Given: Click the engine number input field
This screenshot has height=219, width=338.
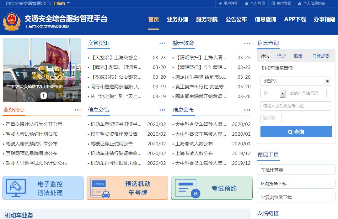Looking at the screenshot, I should pyautogui.click(x=295, y=106).
